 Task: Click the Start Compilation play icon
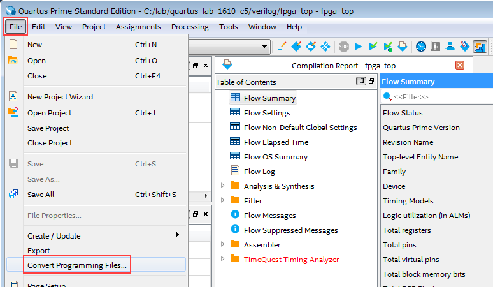pyautogui.click(x=359, y=47)
